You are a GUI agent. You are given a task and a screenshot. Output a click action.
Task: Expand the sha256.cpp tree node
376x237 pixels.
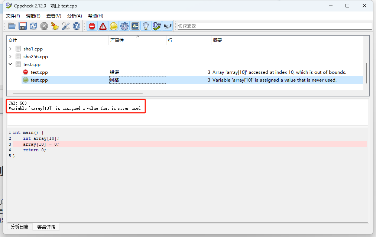(x=10, y=57)
